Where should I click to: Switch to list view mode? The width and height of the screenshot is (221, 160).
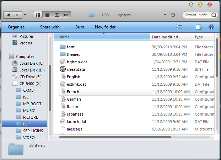tap(47, 15)
